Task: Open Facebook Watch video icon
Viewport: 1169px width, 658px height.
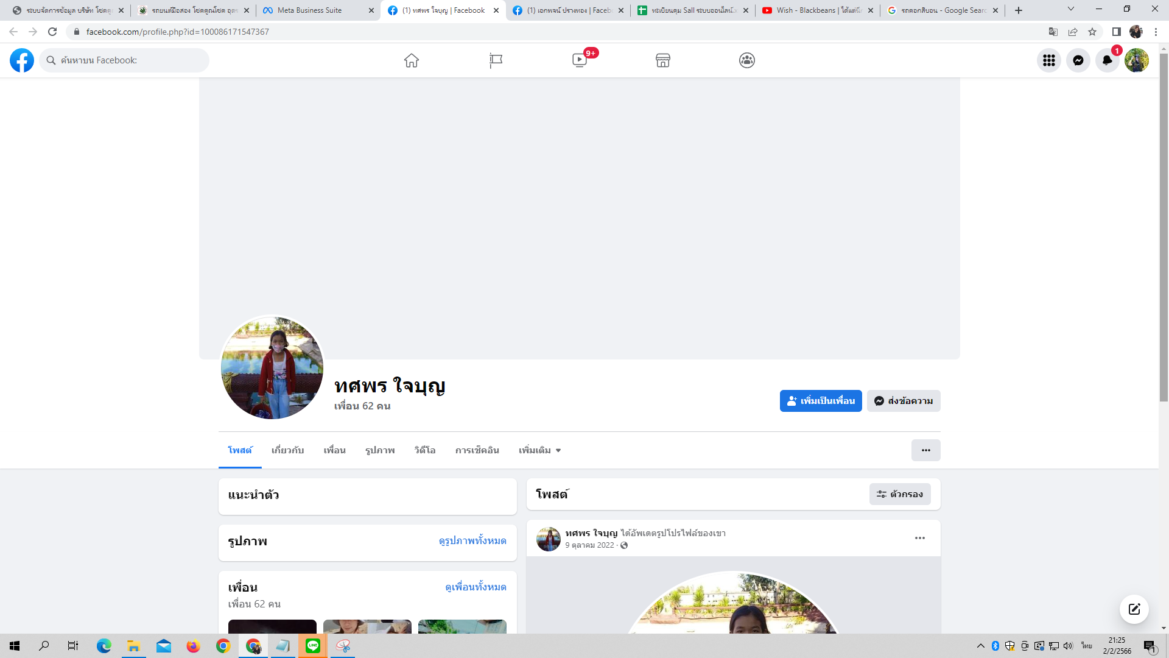Action: 580,60
